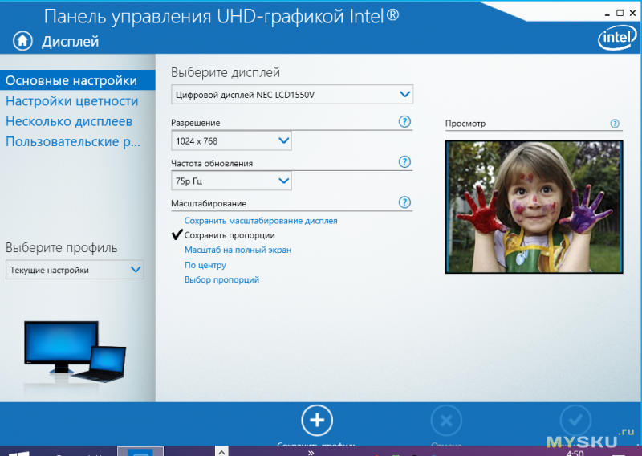Open help for Масштабирование section
The height and width of the screenshot is (456, 642).
(x=404, y=203)
